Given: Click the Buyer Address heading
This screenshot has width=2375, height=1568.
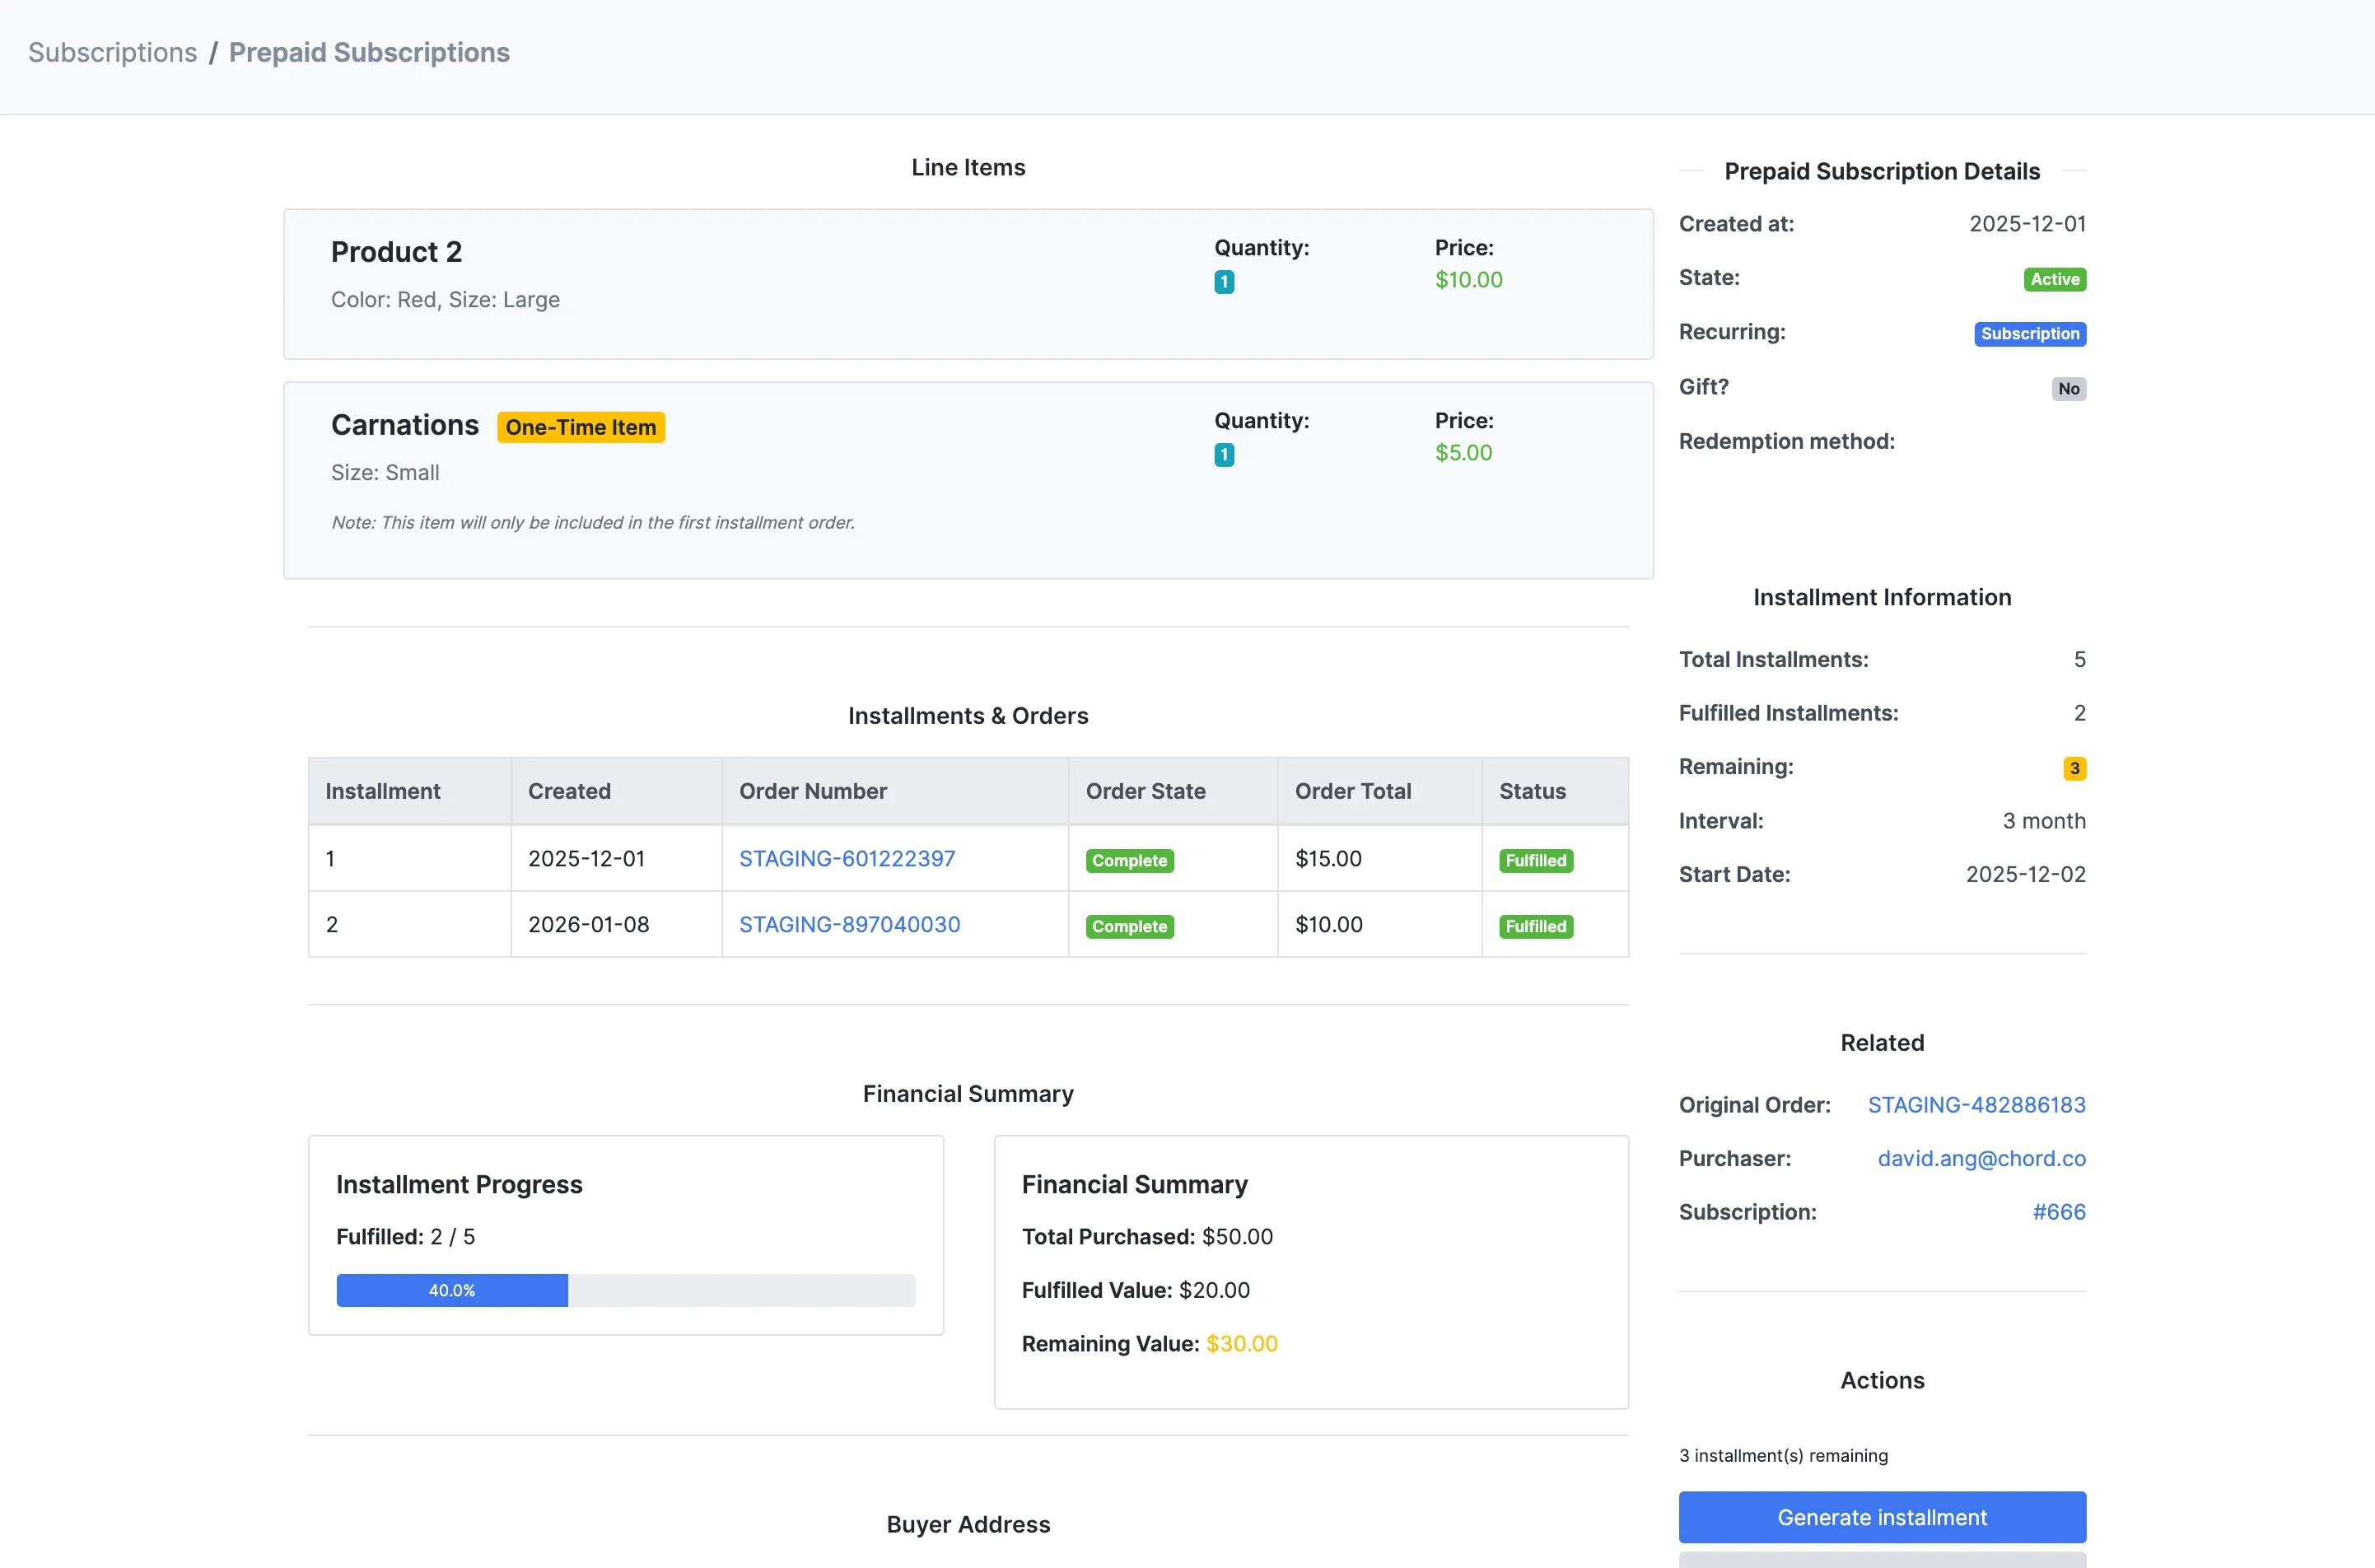Looking at the screenshot, I should tap(968, 1524).
